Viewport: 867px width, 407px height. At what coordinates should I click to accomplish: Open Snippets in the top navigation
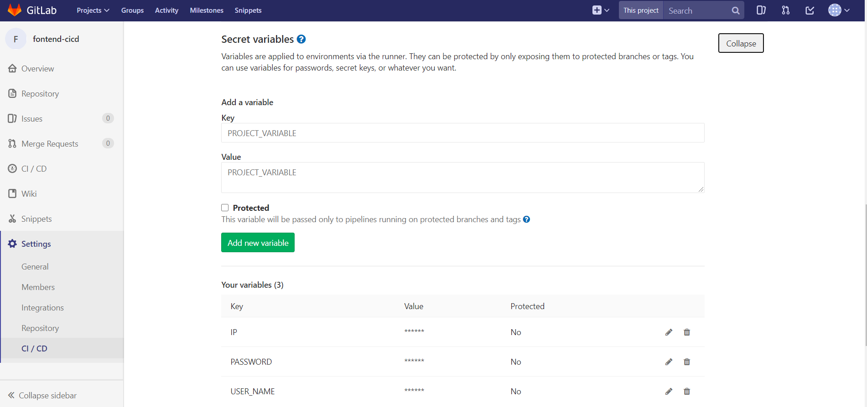click(x=248, y=10)
